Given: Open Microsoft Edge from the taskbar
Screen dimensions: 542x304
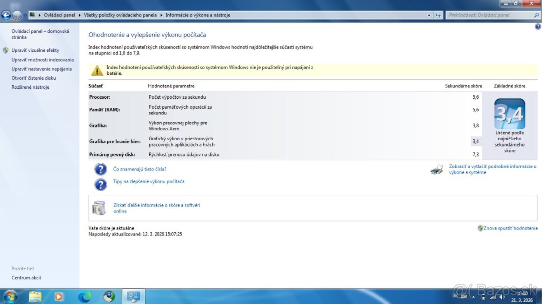Looking at the screenshot, I should (85, 296).
